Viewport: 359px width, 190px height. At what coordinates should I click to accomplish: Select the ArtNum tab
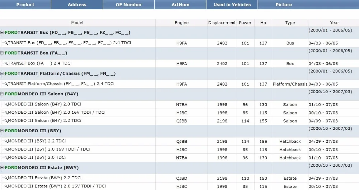(181, 5)
